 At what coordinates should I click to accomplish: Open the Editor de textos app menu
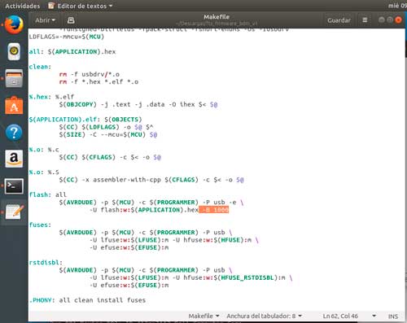click(x=81, y=6)
